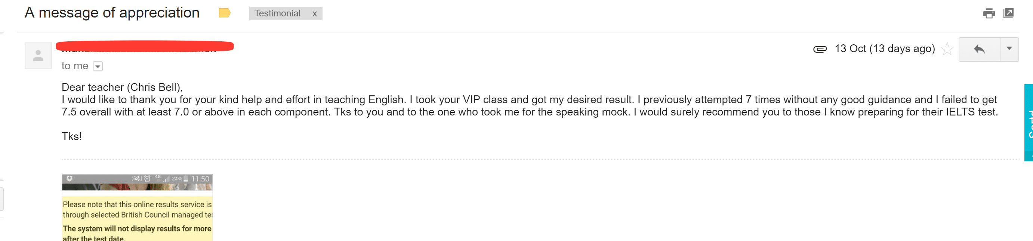Click the sender's profile avatar
1033x241 pixels.
tap(38, 56)
